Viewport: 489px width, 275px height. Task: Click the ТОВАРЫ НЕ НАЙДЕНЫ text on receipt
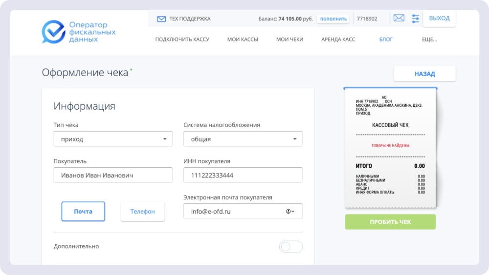(x=390, y=146)
